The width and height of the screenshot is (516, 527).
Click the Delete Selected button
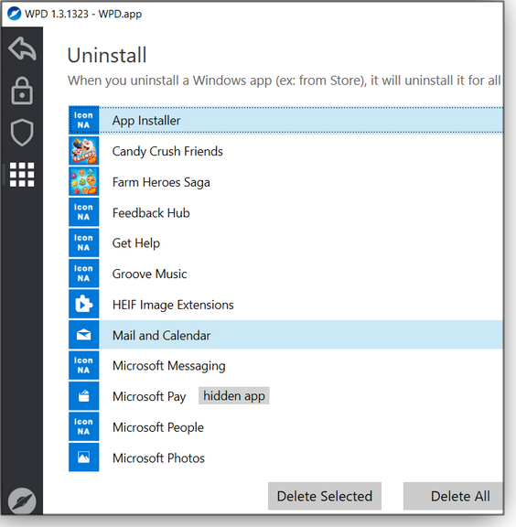(x=325, y=496)
